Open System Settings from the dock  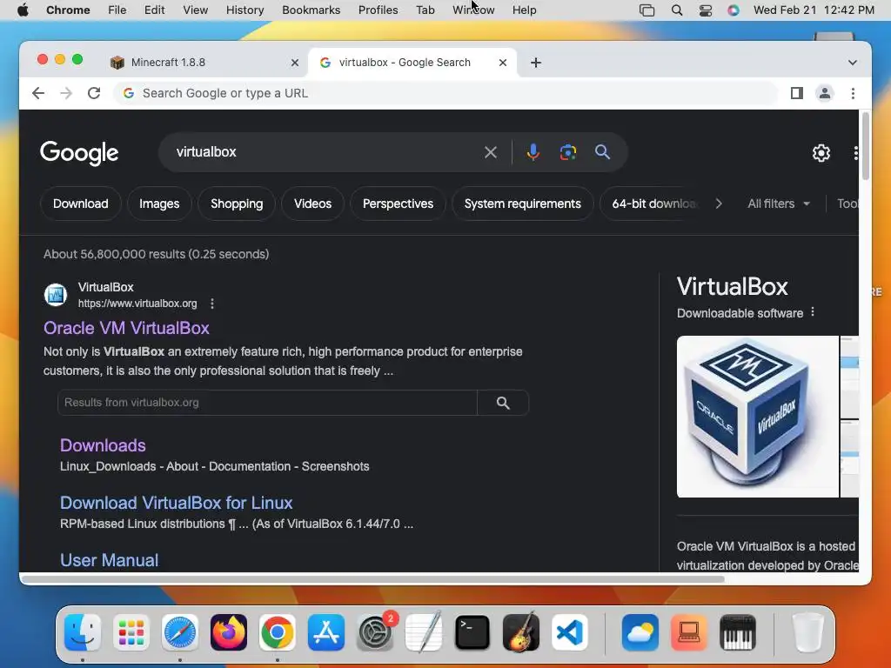(x=375, y=632)
